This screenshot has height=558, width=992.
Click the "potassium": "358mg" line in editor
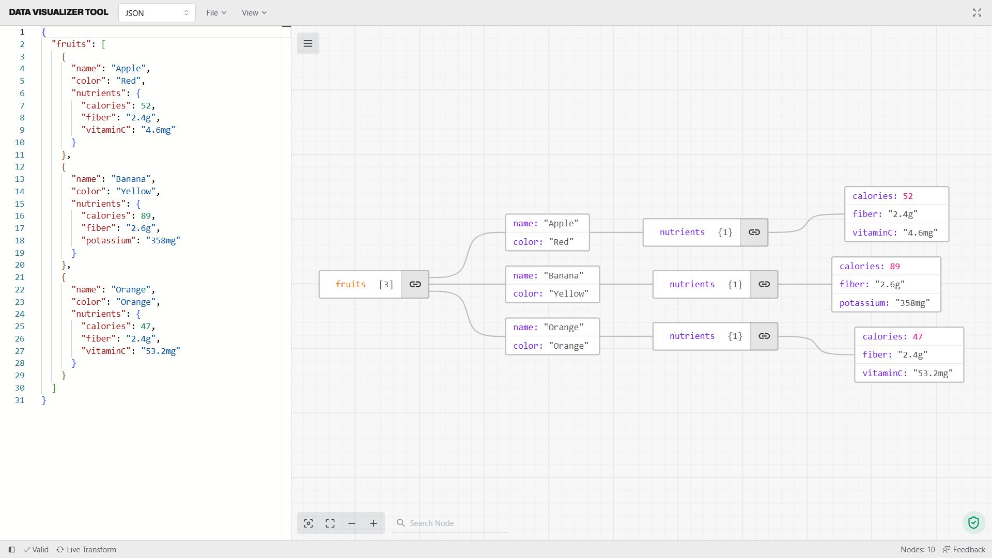[x=131, y=240]
